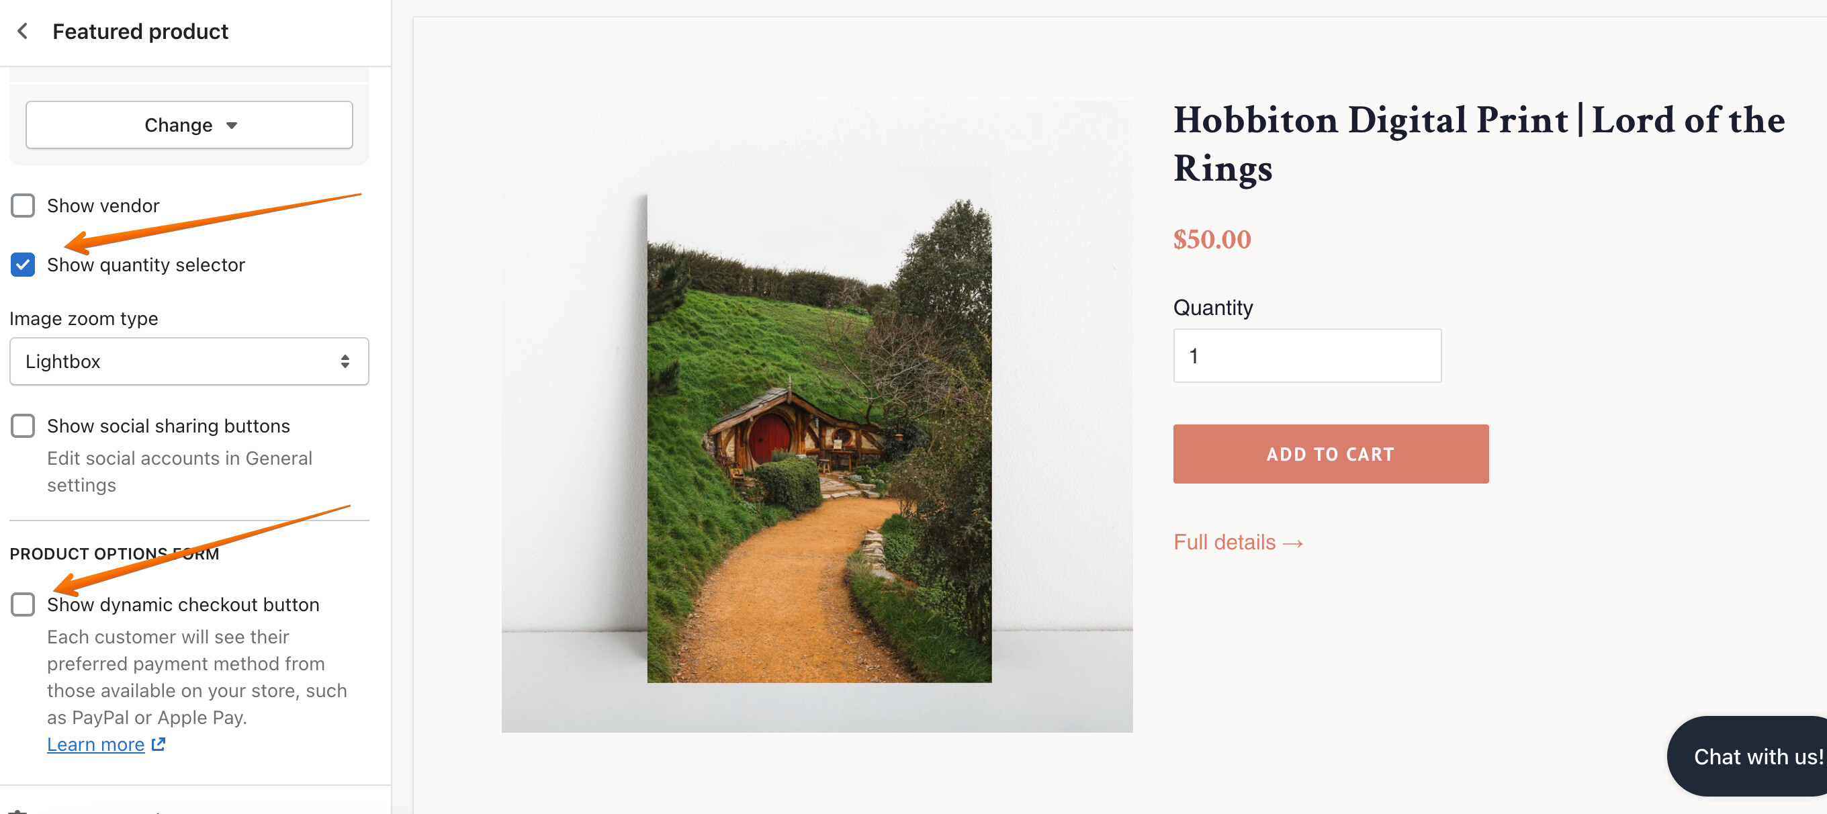Click the arrow after Full details
The image size is (1827, 814).
coord(1293,543)
